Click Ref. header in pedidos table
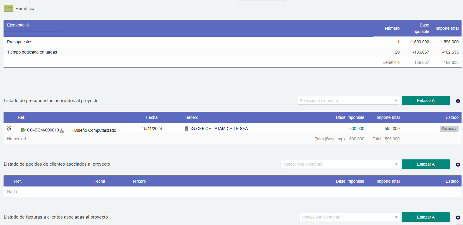 click(18, 181)
